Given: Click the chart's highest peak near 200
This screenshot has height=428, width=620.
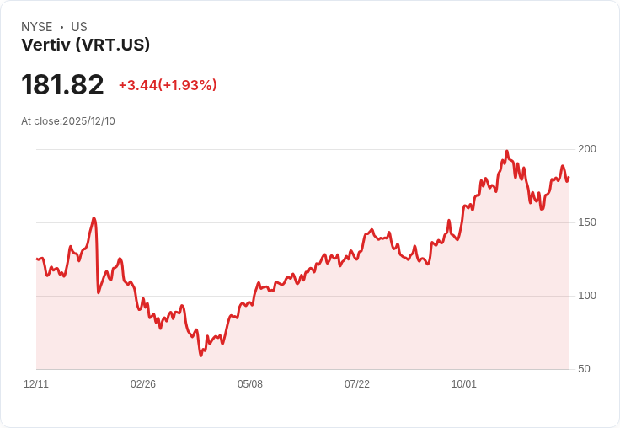Looking at the screenshot, I should tap(507, 151).
